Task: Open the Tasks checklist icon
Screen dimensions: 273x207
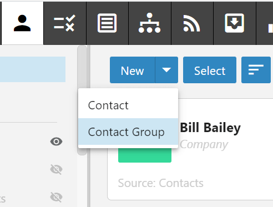Action: click(x=65, y=23)
